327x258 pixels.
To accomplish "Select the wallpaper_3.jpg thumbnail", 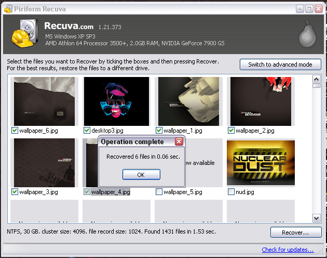I will [44, 163].
